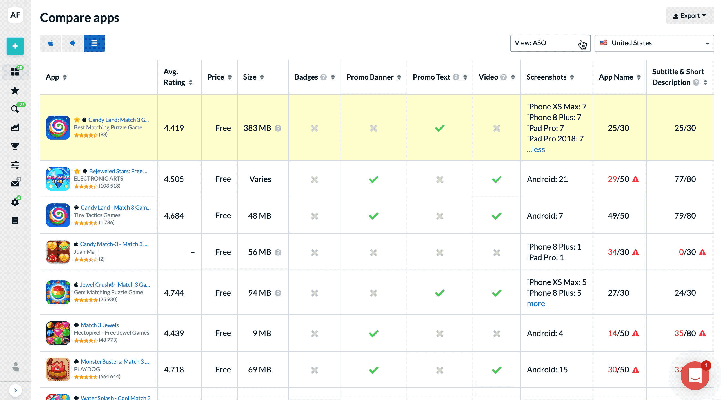Viewport: 721px width, 400px height.
Task: Open Bejeweled Stars app link
Action: (x=118, y=171)
